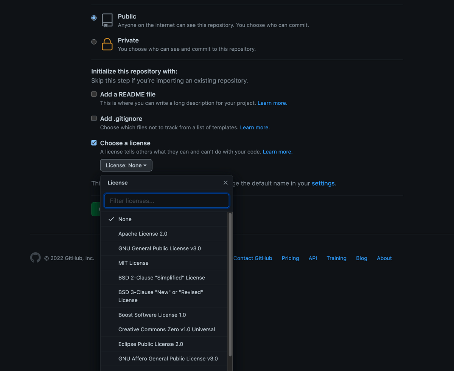Click the license list scrollbar
Image resolution: width=454 pixels, height=371 pixels.
pos(230,284)
